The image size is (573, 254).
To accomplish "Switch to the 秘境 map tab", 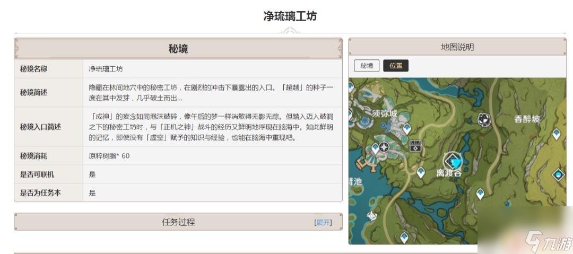I will 367,66.
